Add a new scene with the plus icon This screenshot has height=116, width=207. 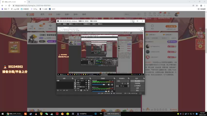58,90
